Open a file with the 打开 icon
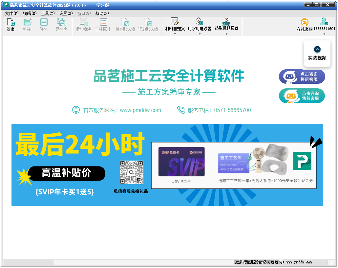The height and width of the screenshot is (268, 338). tap(27, 22)
